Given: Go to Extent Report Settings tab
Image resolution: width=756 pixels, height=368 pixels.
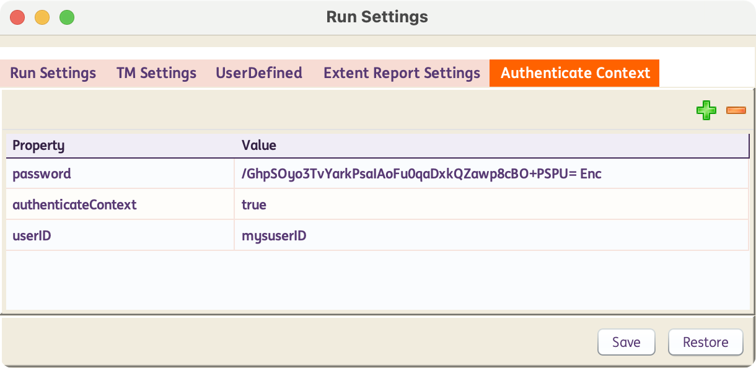Looking at the screenshot, I should [402, 73].
